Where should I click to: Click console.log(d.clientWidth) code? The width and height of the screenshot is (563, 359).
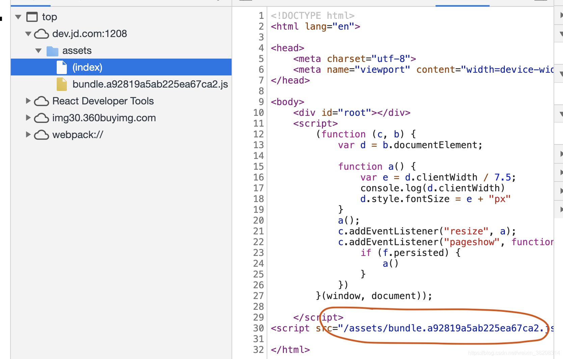(x=433, y=188)
